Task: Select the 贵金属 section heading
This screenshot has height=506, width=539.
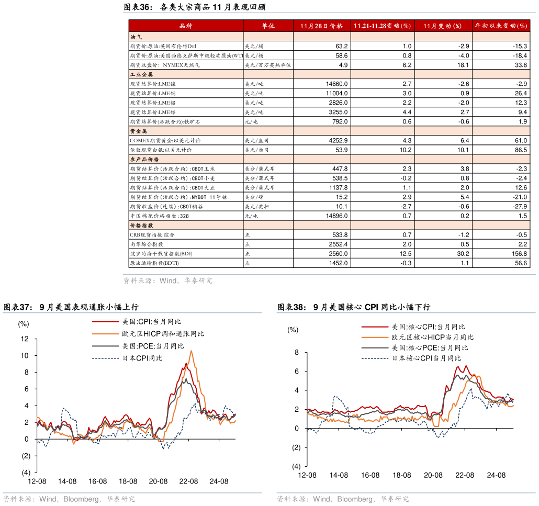Action: tap(138, 131)
